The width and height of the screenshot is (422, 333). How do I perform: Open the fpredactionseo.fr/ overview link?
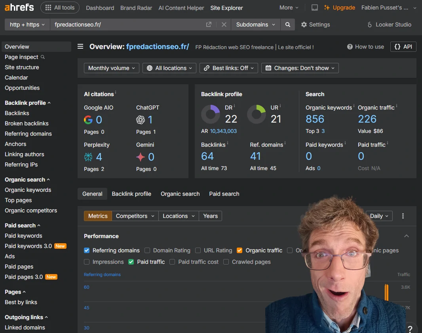click(x=158, y=47)
